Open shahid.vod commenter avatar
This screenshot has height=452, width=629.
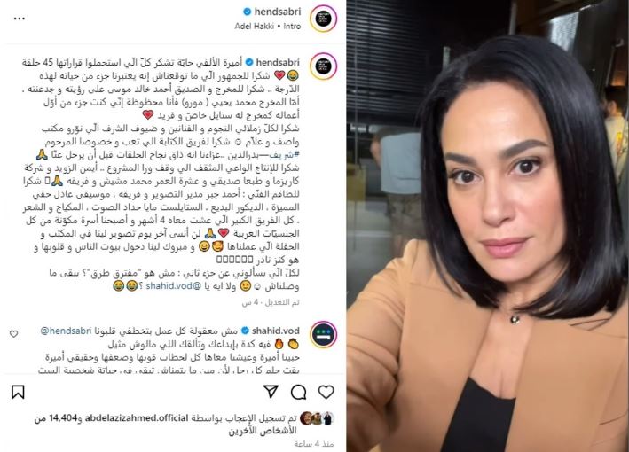(x=323, y=334)
